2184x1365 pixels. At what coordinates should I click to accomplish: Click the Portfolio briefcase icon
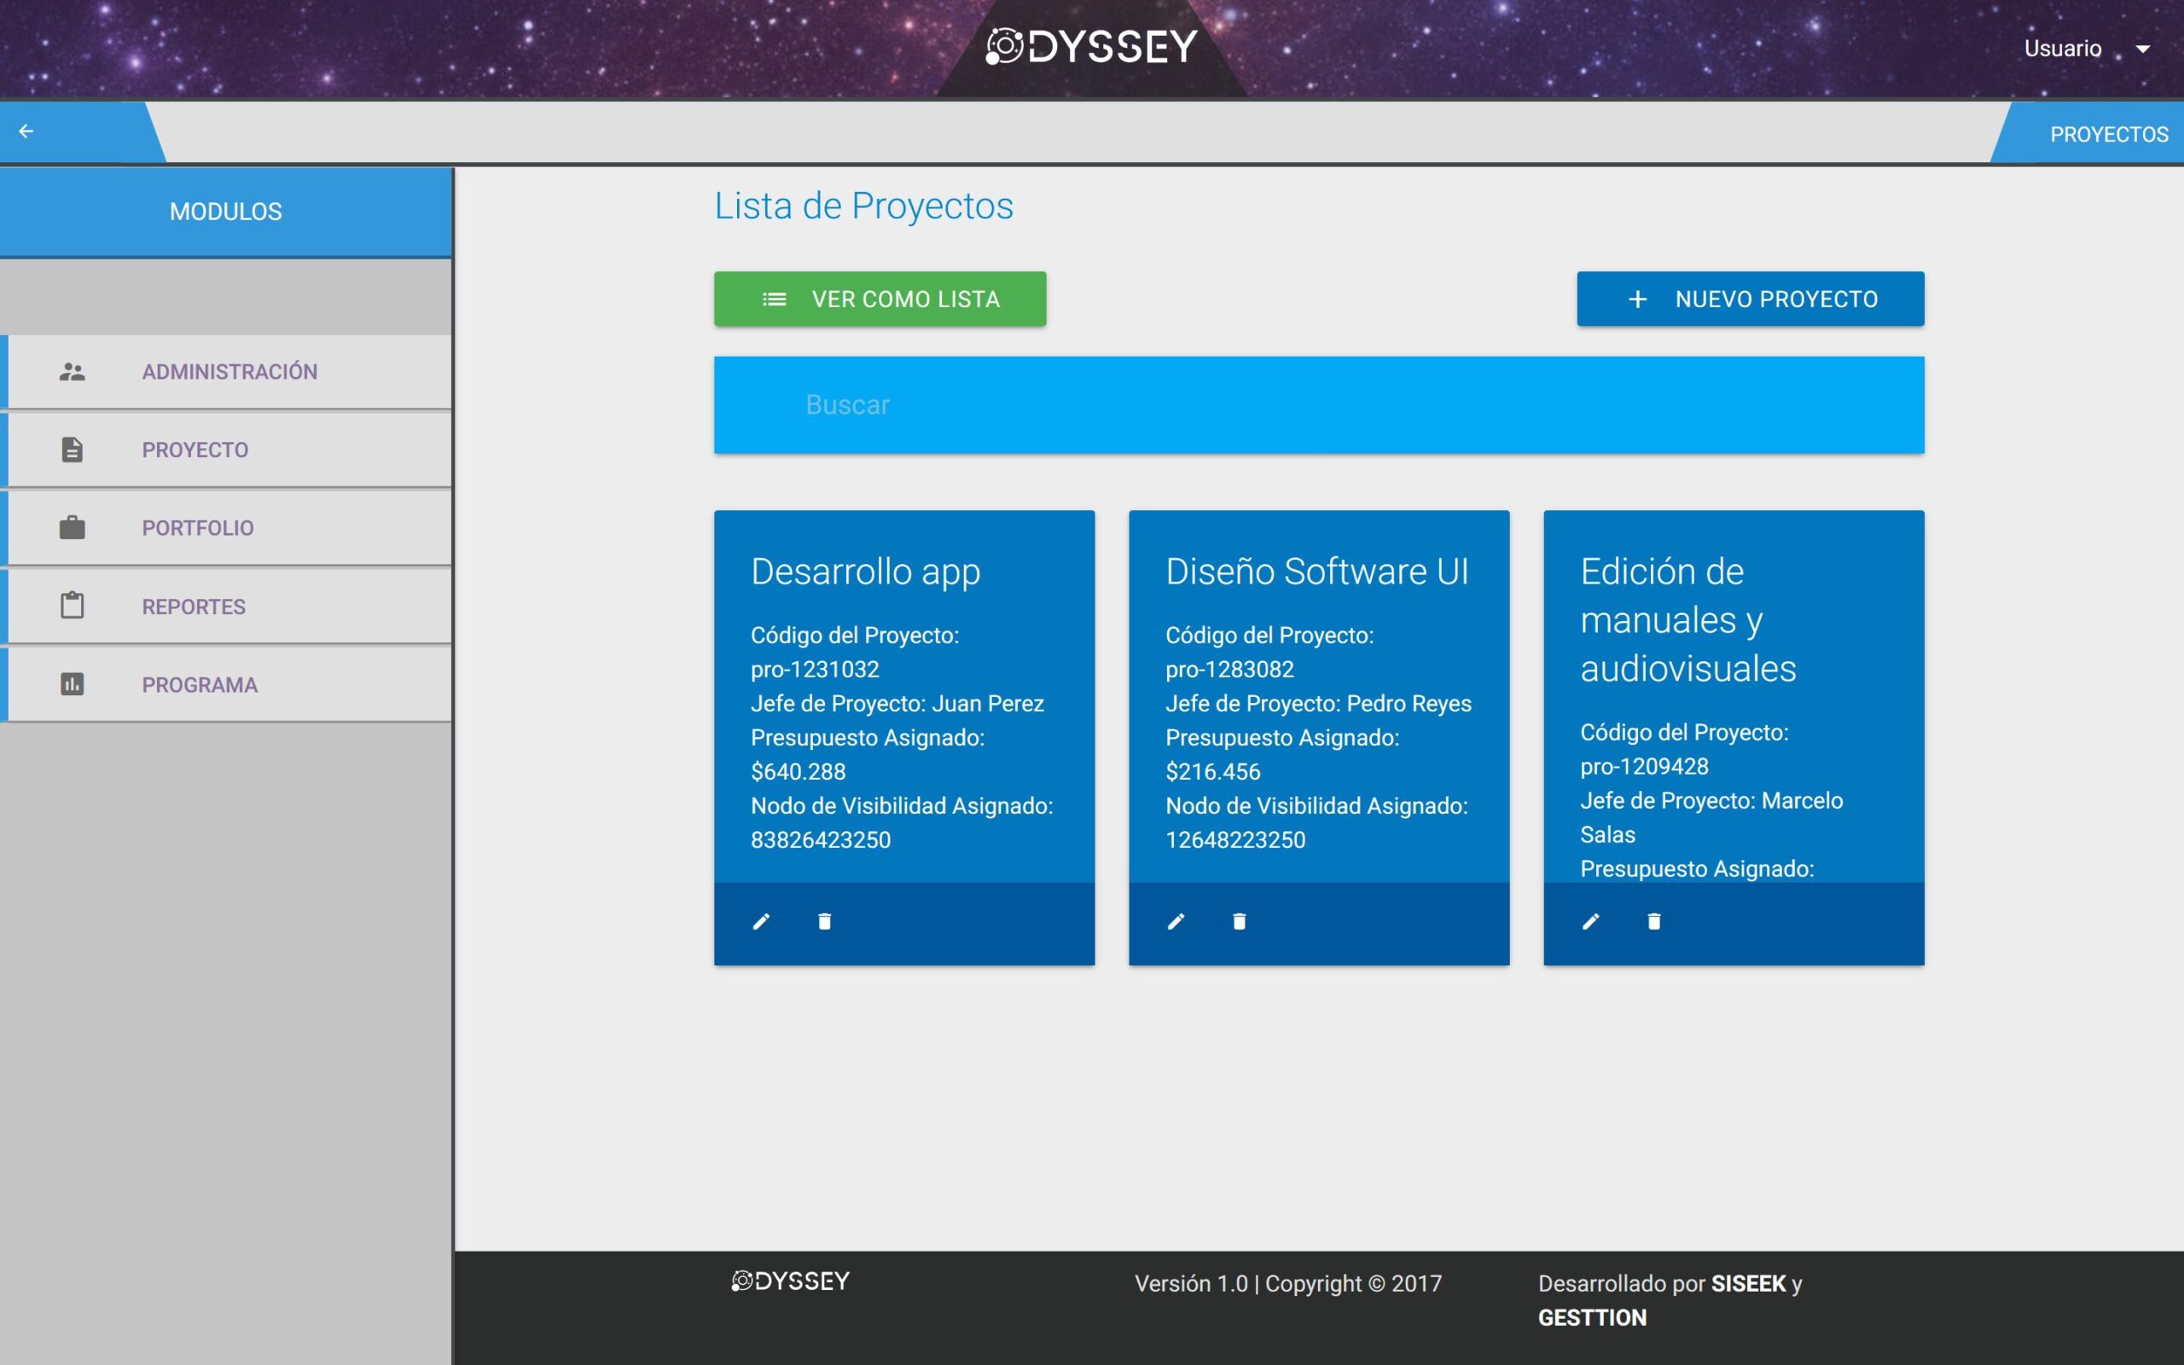coord(73,528)
